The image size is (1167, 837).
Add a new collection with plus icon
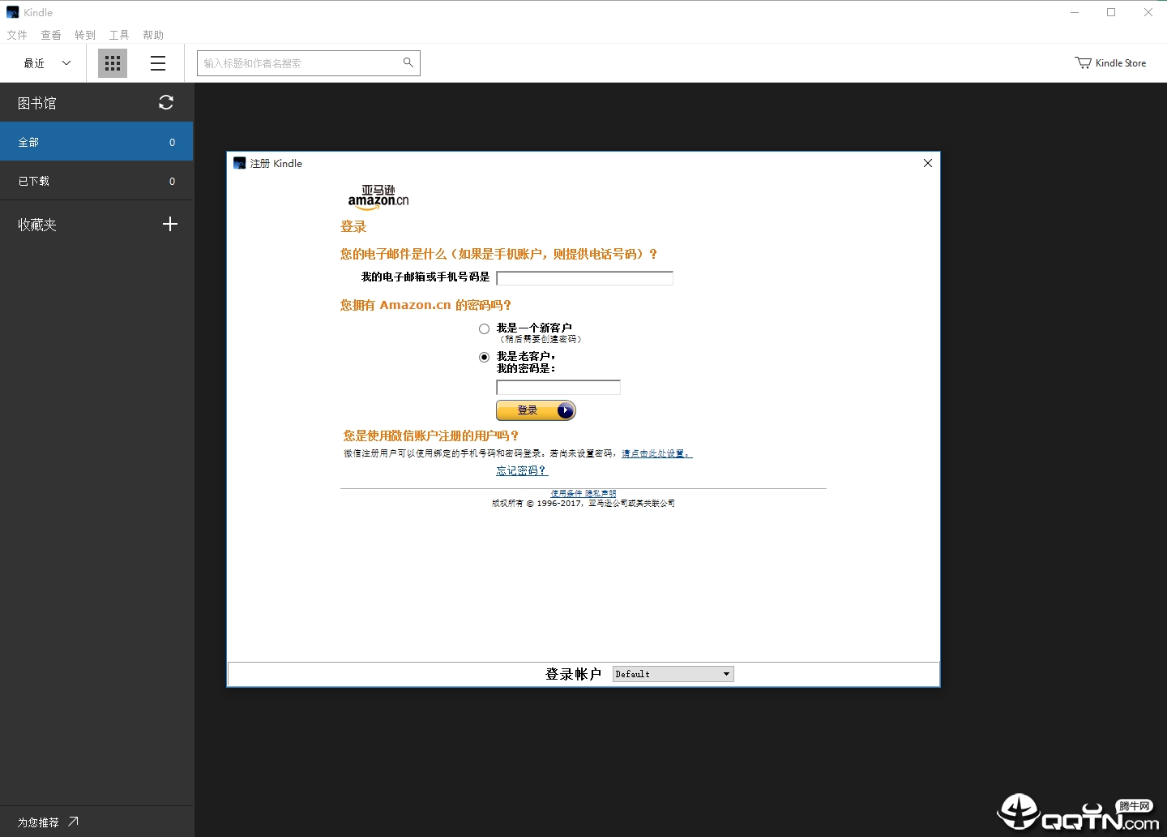point(170,224)
